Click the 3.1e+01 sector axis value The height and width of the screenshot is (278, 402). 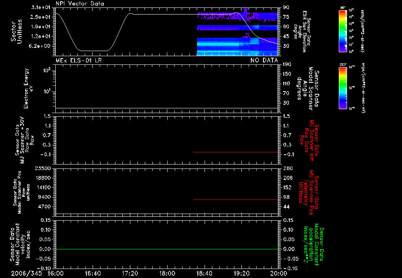tap(40, 7)
